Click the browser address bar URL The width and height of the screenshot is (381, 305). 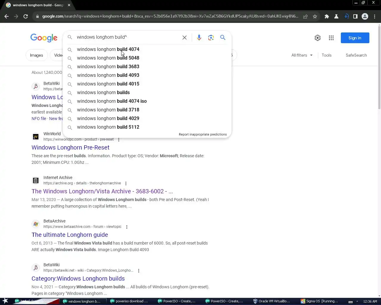click(170, 16)
